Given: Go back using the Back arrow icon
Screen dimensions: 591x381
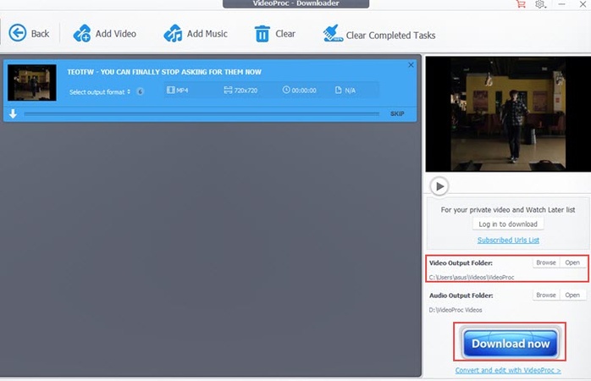Looking at the screenshot, I should click(x=17, y=33).
